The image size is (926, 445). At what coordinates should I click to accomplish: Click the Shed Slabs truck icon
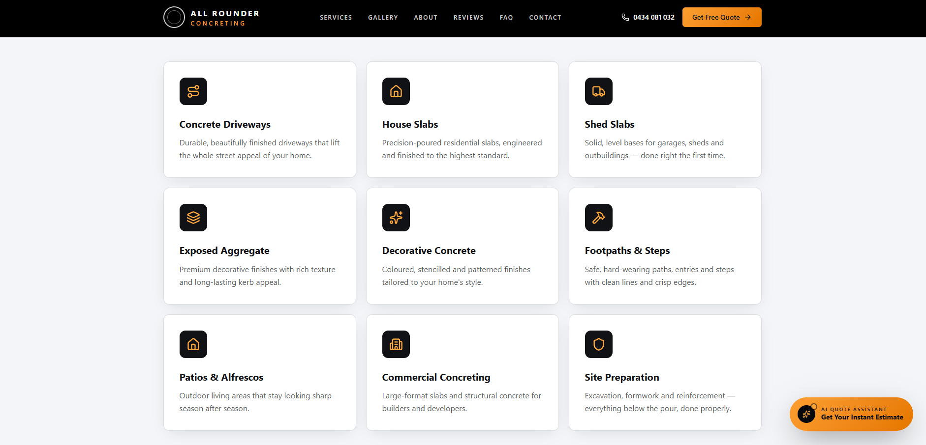point(599,91)
